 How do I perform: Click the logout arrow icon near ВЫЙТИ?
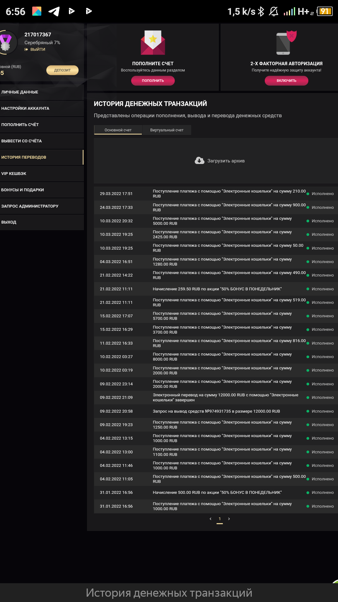tap(26, 50)
